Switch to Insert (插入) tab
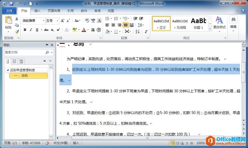 coord(37,11)
